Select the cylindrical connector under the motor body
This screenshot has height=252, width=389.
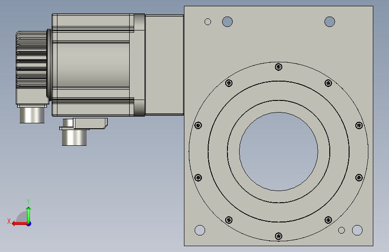click(74, 137)
